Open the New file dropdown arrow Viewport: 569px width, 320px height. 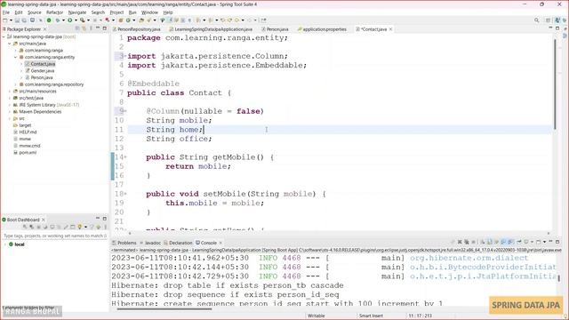pyautogui.click(x=11, y=20)
